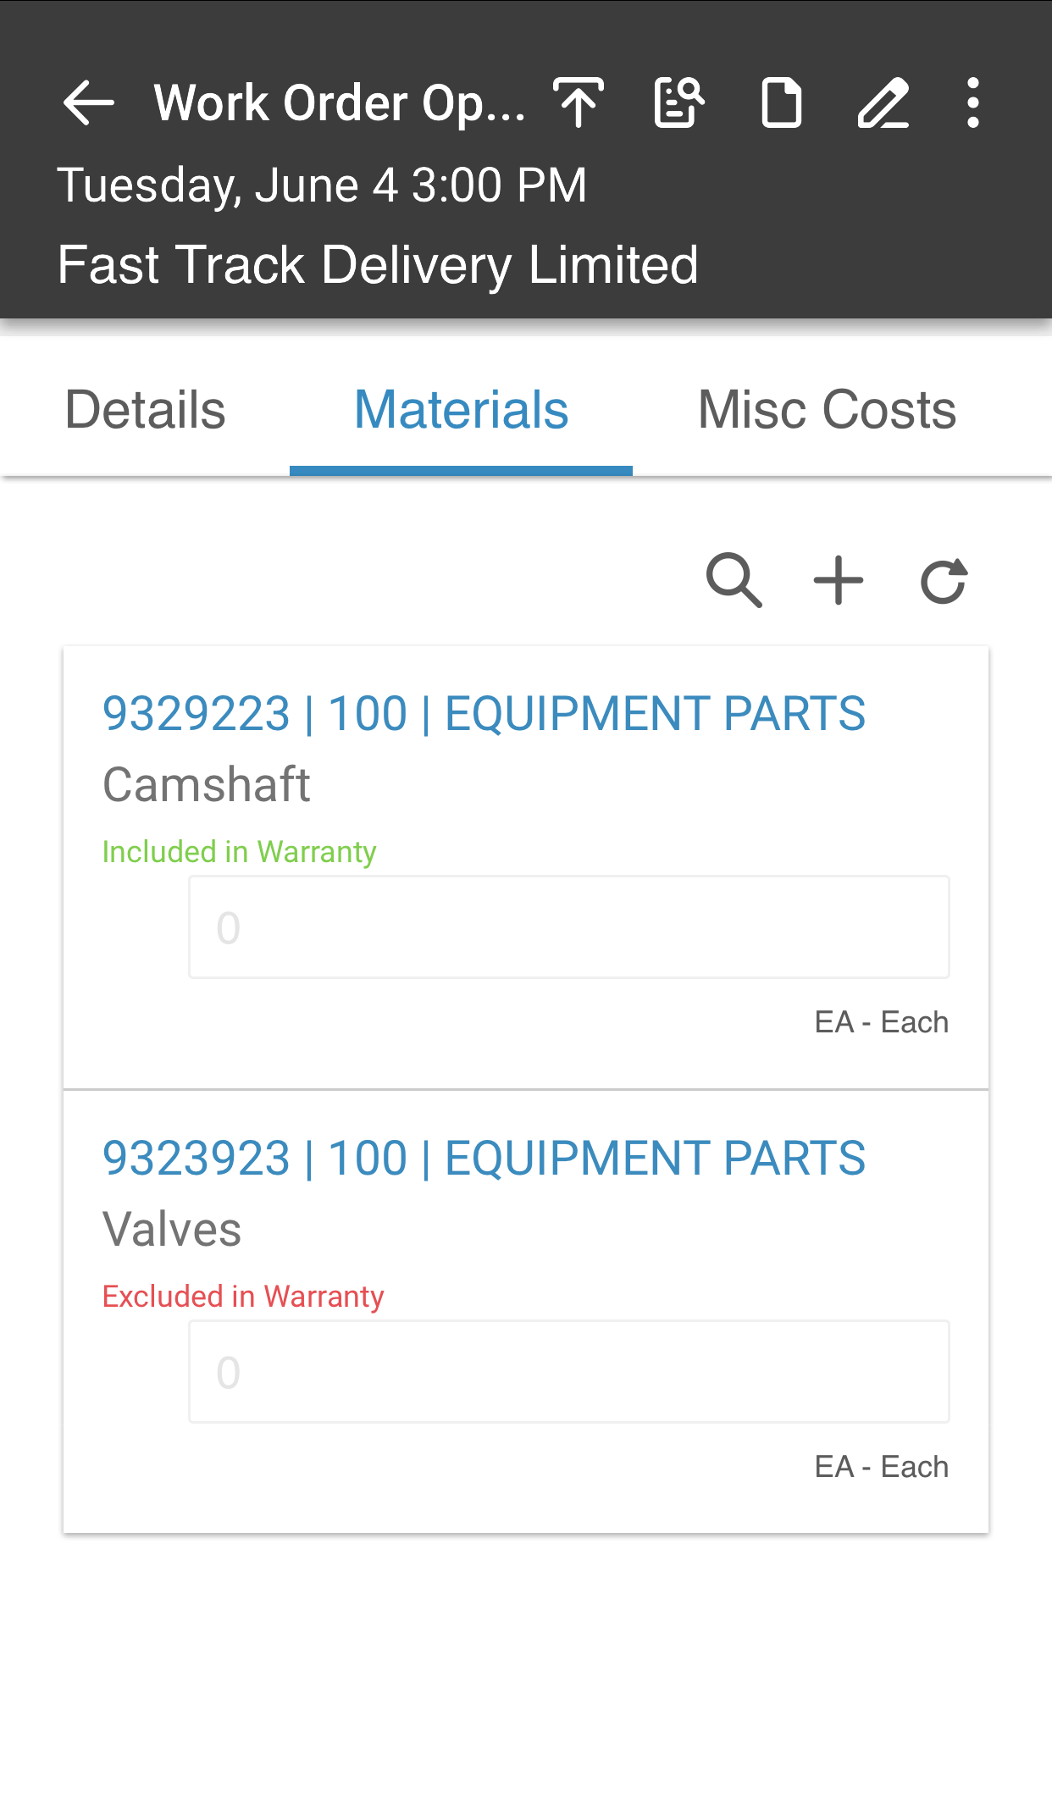Open the document search/assign icon in header

click(679, 102)
